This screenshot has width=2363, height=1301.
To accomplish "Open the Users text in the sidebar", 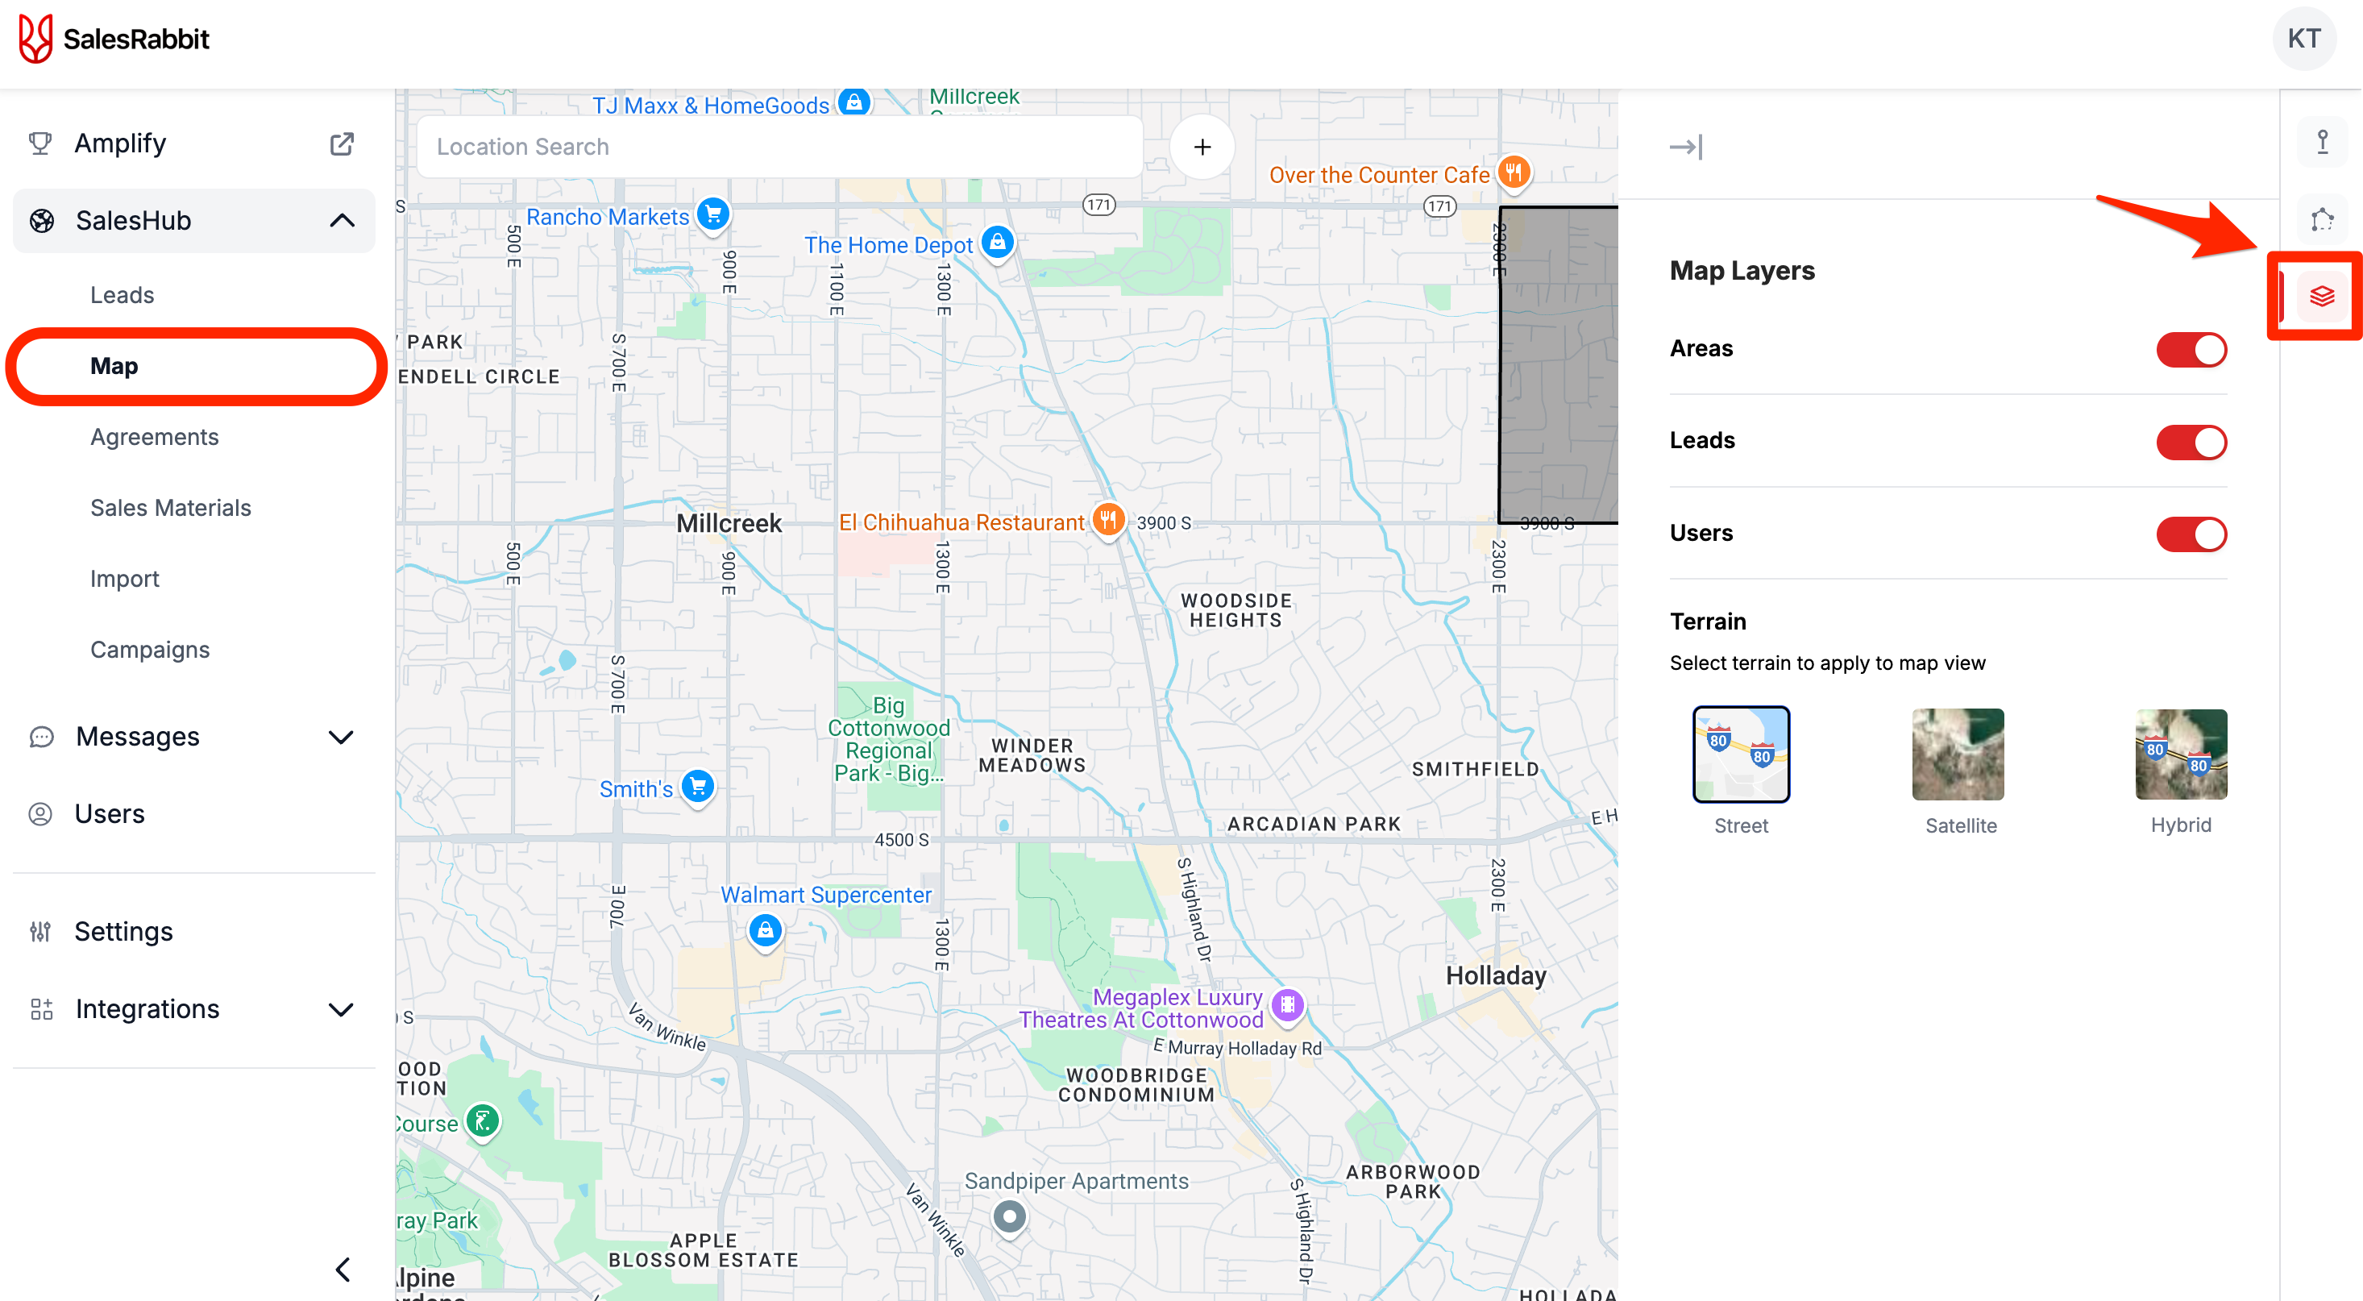I will coord(110,814).
